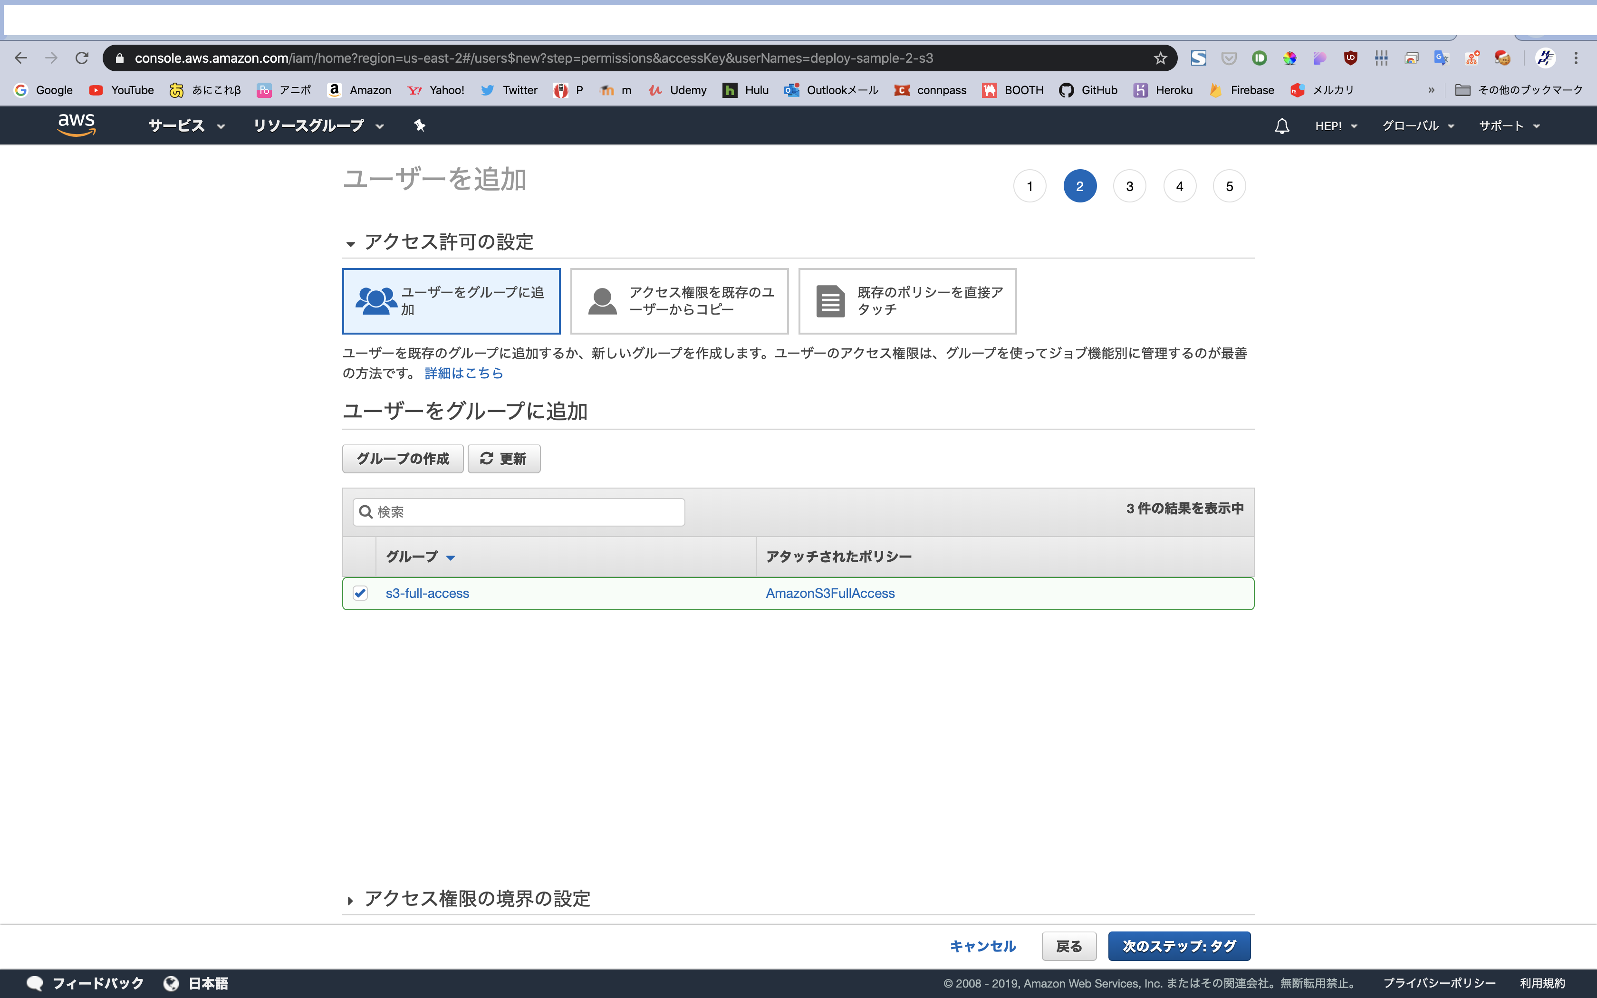Go to wizard step 4
The width and height of the screenshot is (1597, 998).
click(1179, 186)
